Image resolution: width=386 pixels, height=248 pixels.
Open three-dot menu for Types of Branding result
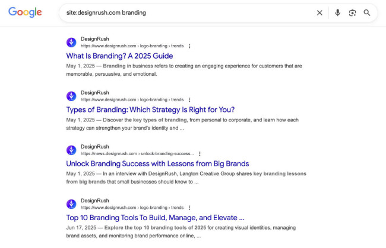point(189,99)
